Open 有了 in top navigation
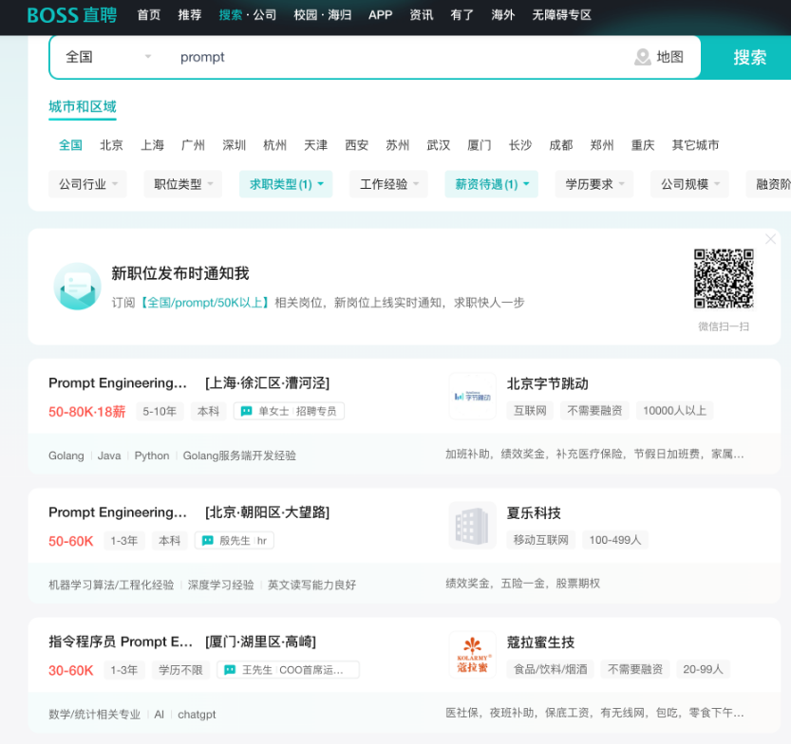This screenshot has width=791, height=744. point(462,15)
